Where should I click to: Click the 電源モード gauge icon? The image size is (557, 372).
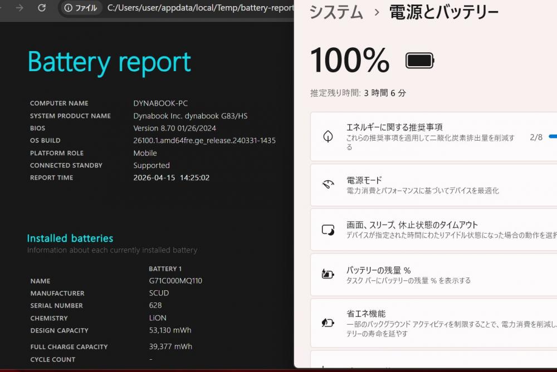[328, 185]
